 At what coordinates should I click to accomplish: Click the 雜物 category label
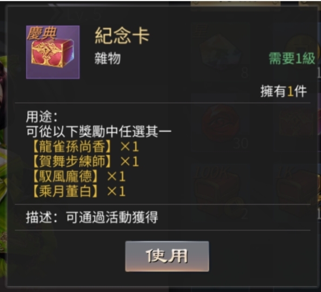[107, 58]
